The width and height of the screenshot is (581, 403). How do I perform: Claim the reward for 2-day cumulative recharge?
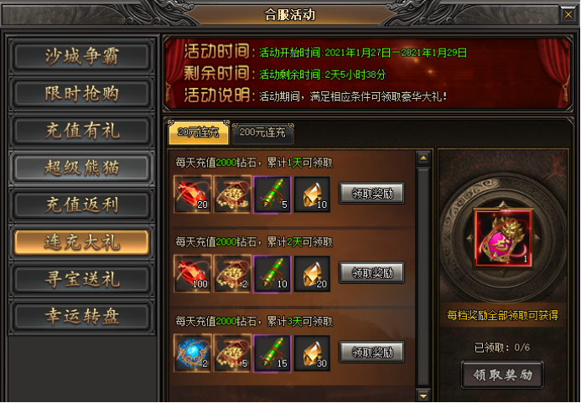[371, 273]
